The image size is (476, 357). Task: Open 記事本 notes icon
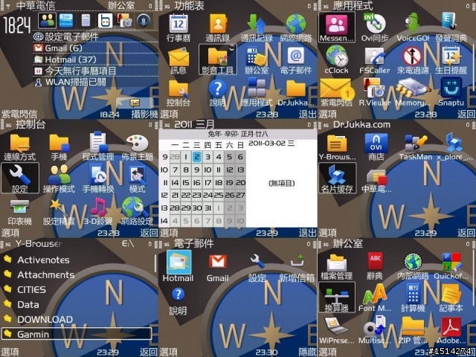click(x=451, y=294)
